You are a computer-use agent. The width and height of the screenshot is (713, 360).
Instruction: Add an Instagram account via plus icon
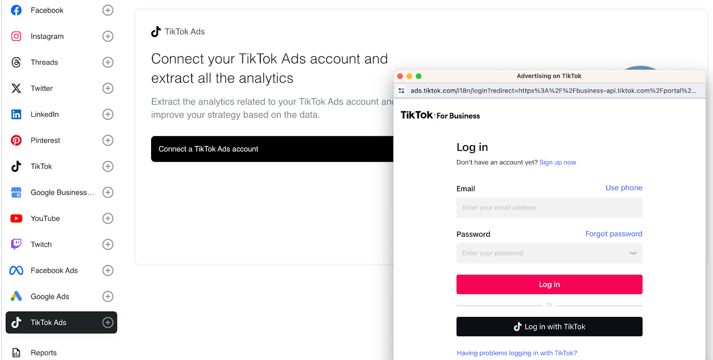coord(108,36)
